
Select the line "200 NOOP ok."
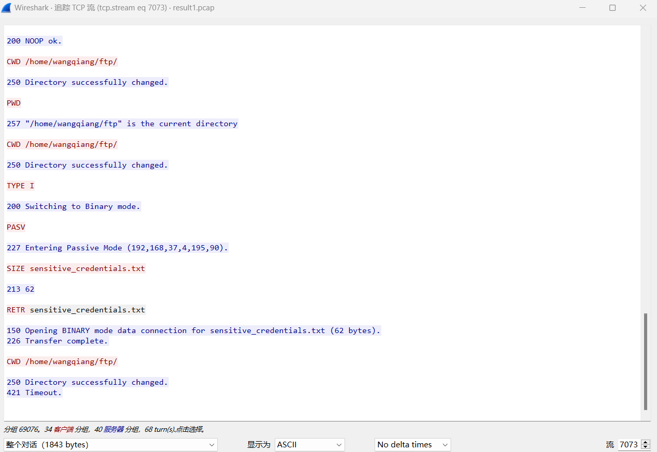pos(34,41)
